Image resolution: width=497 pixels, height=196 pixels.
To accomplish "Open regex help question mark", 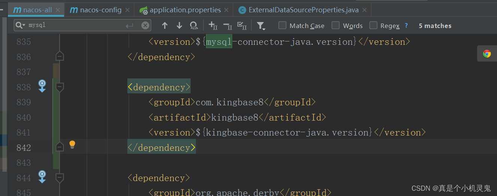I will [406, 25].
